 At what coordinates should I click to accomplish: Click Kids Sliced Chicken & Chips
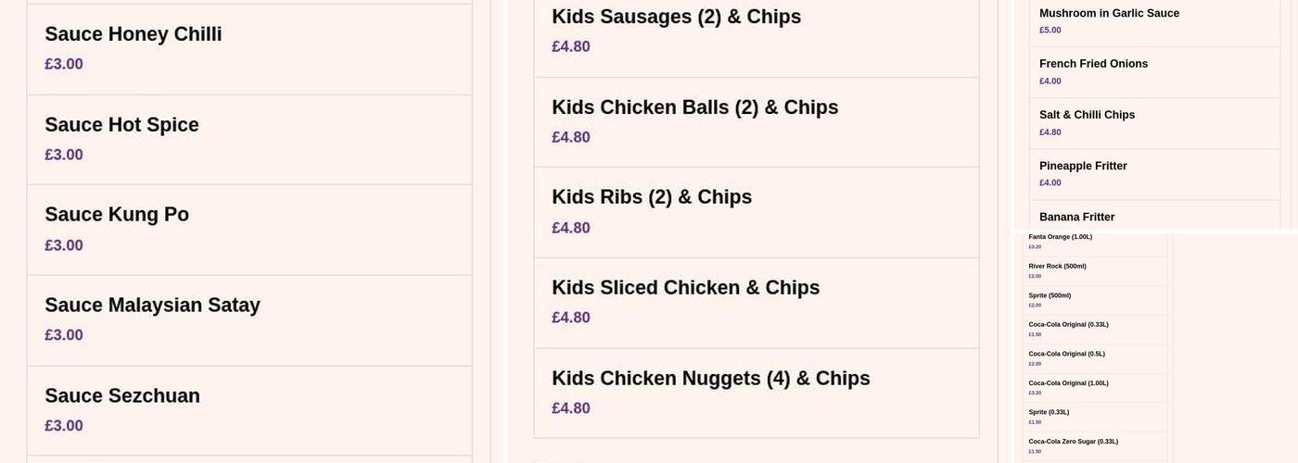[756, 302]
